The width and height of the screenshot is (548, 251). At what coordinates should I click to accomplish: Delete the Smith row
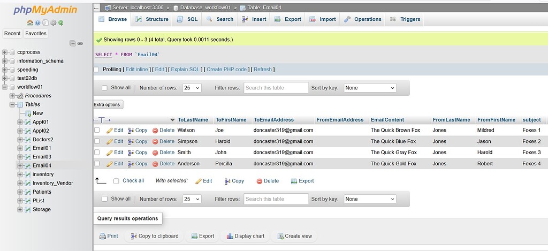click(163, 153)
